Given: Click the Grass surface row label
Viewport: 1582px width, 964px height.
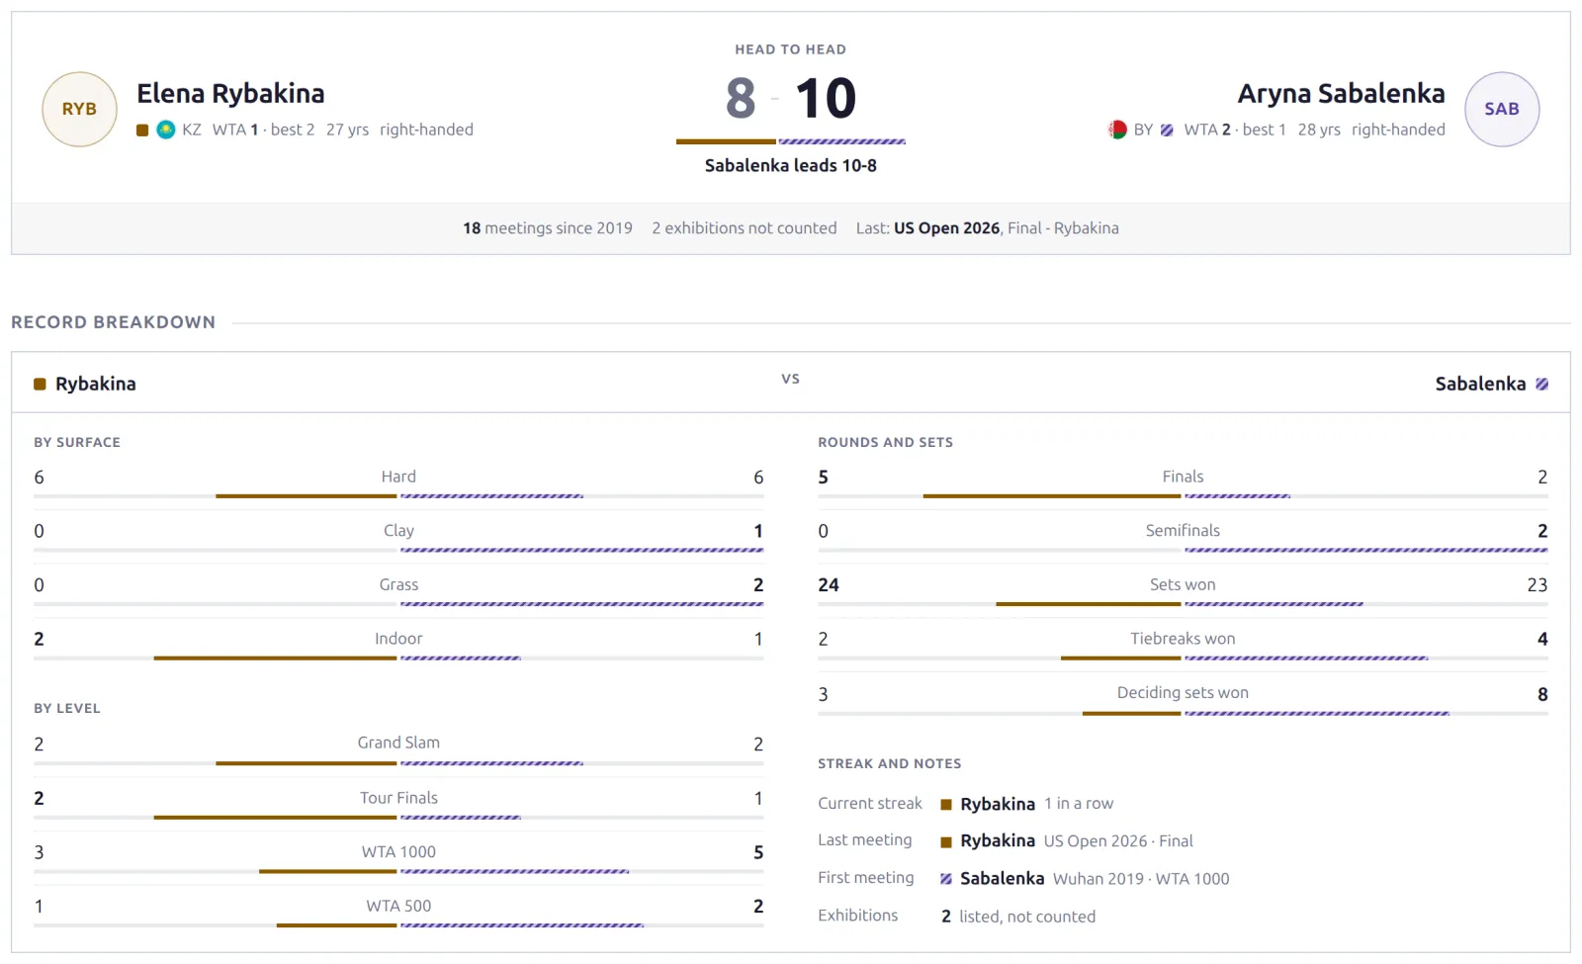Looking at the screenshot, I should 398,585.
